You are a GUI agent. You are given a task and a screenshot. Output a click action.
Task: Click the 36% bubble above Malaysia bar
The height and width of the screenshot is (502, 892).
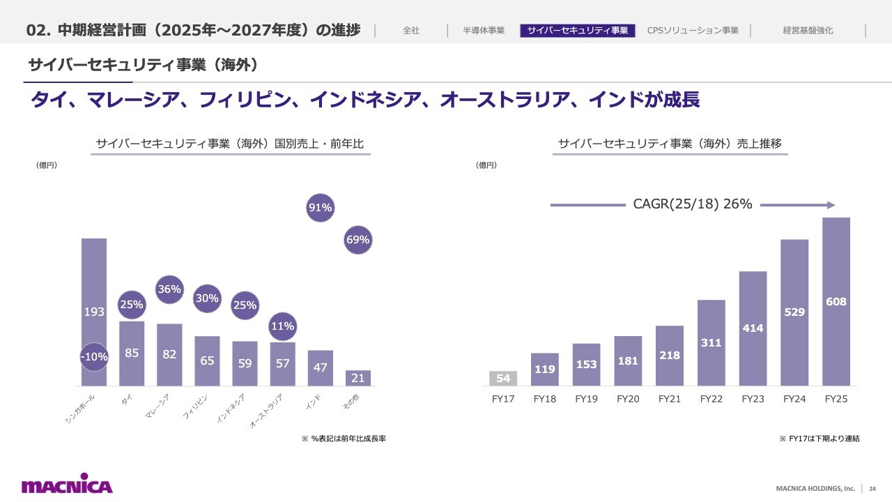169,289
